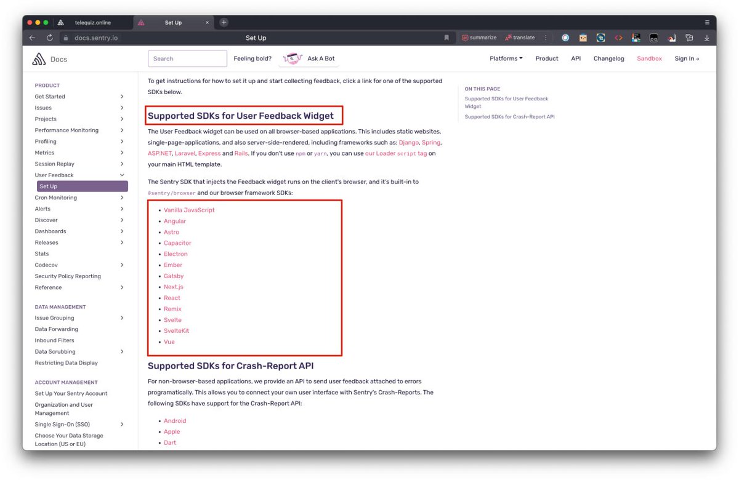The width and height of the screenshot is (739, 480).
Task: Open Set Up Your Sentry Account
Action: tap(71, 393)
